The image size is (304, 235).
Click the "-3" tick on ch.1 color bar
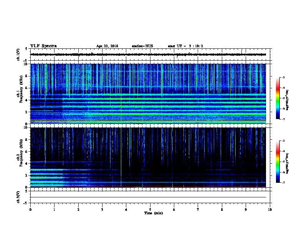click(x=283, y=78)
